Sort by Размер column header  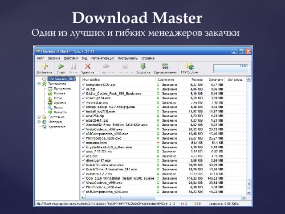194,80
